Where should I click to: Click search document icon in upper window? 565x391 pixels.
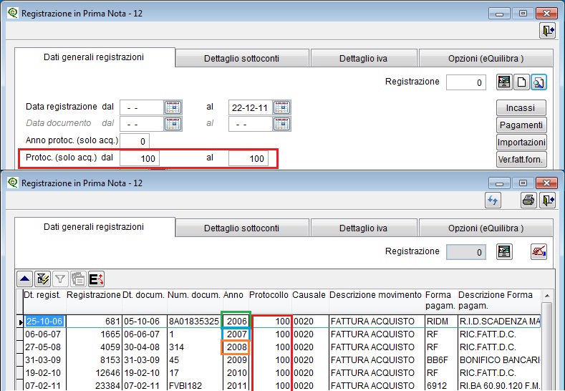point(539,82)
